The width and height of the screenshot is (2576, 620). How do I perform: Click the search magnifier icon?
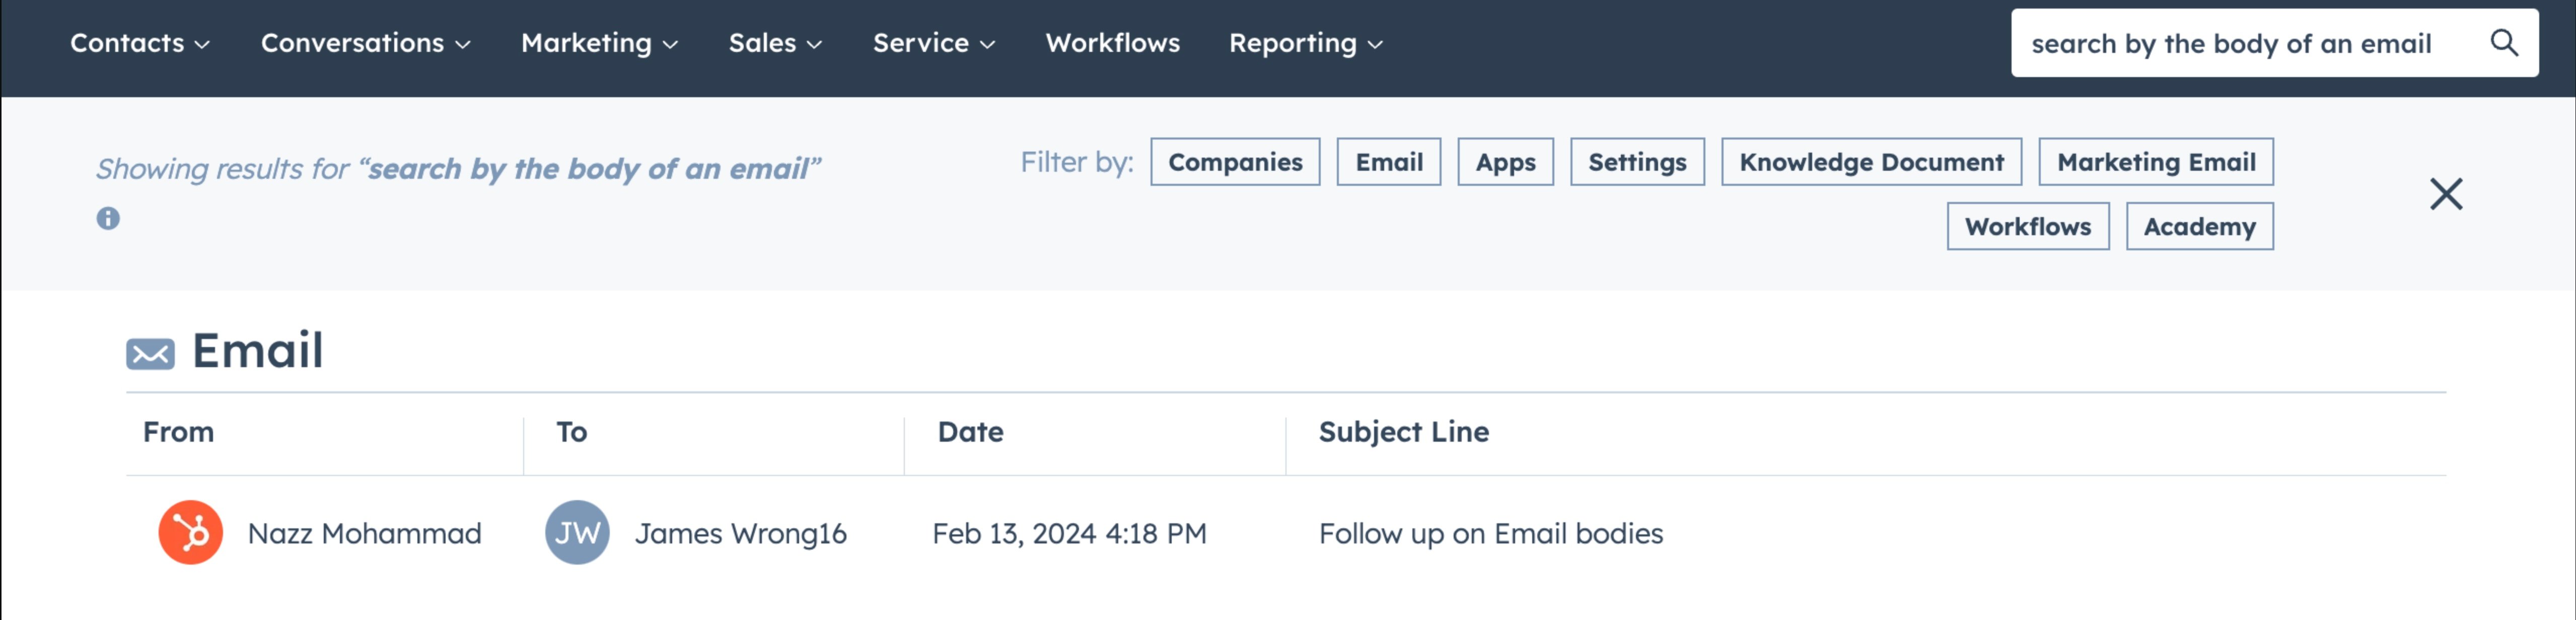click(x=2503, y=43)
